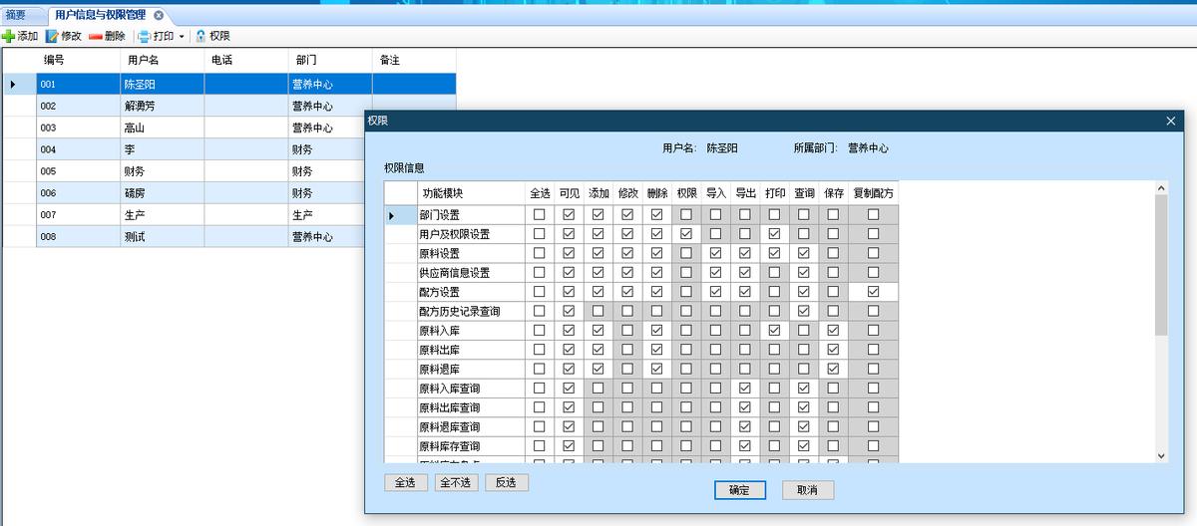Click the 确定 button
The width and height of the screenshot is (1197, 526).
(739, 490)
